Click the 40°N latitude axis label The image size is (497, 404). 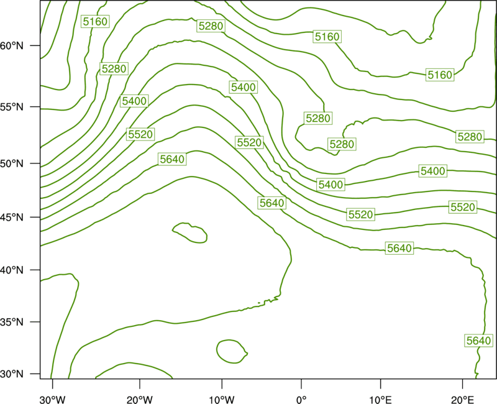12,270
